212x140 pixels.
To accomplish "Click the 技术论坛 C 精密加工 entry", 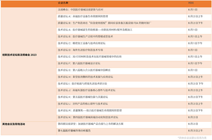I will (82, 43).
